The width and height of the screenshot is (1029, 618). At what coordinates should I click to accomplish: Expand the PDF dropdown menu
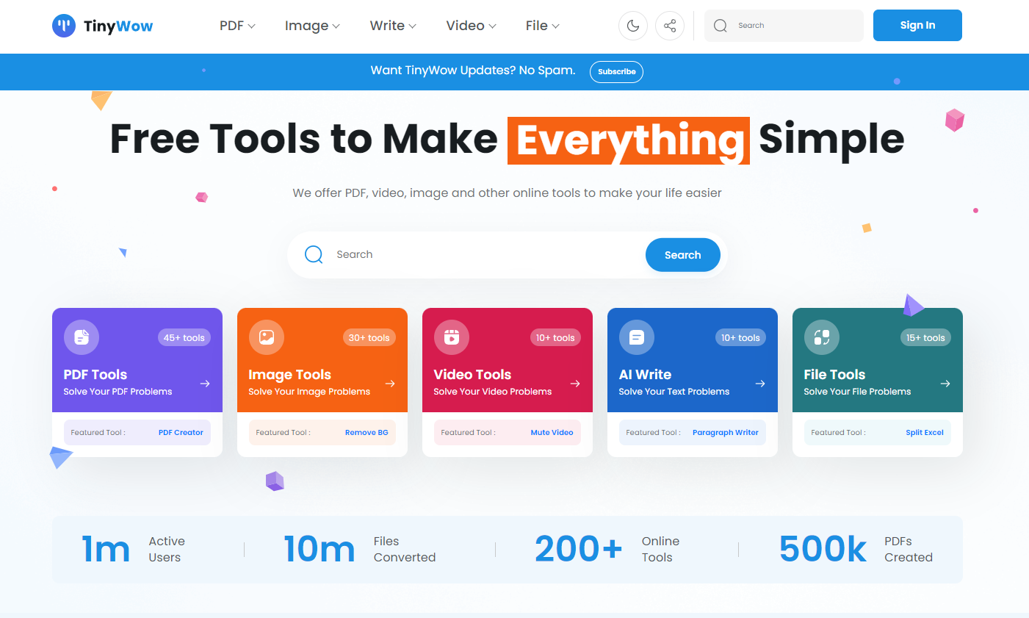(237, 26)
